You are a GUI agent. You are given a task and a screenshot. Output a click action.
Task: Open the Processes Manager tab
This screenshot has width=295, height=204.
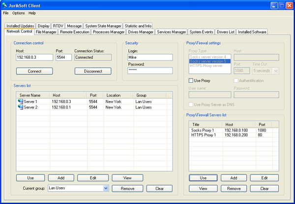109,32
